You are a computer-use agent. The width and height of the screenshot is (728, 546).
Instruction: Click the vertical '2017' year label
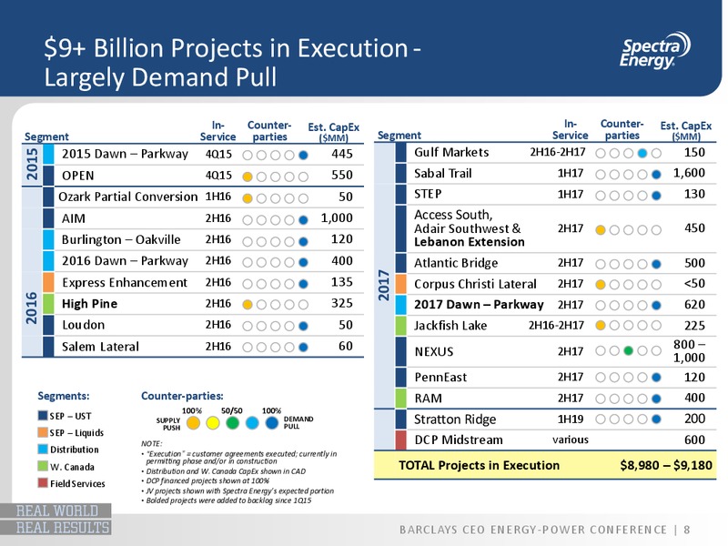pos(384,285)
